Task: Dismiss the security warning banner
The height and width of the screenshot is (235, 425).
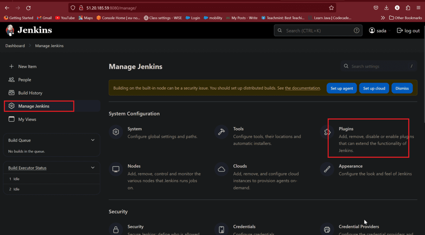Action: pyautogui.click(x=402, y=88)
